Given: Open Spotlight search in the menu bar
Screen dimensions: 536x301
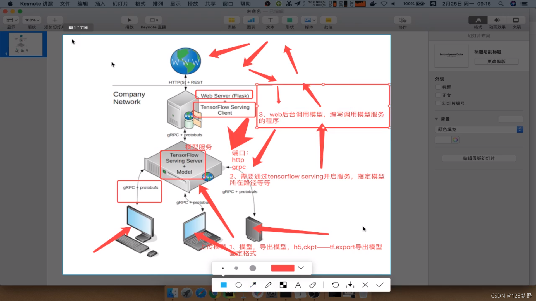Looking at the screenshot, I should 501,4.
